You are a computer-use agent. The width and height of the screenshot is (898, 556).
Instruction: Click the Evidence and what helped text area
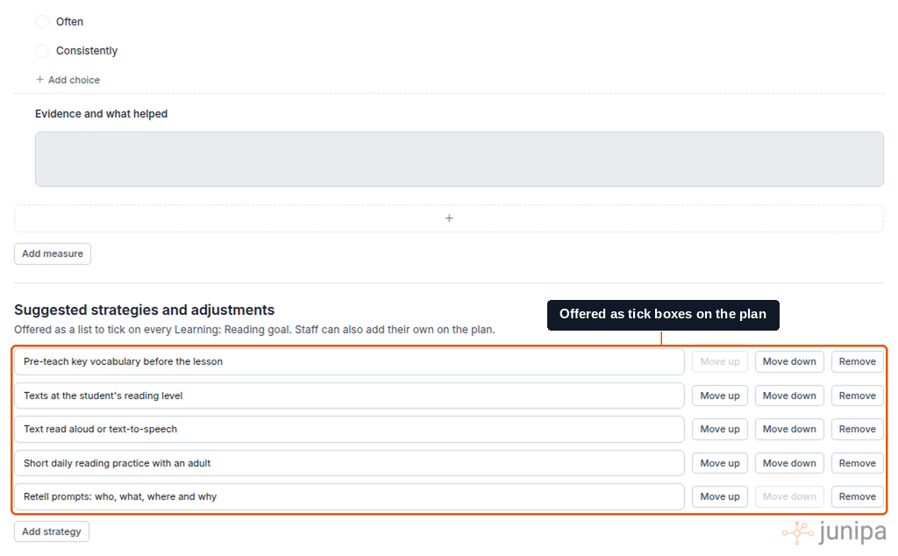459,160
